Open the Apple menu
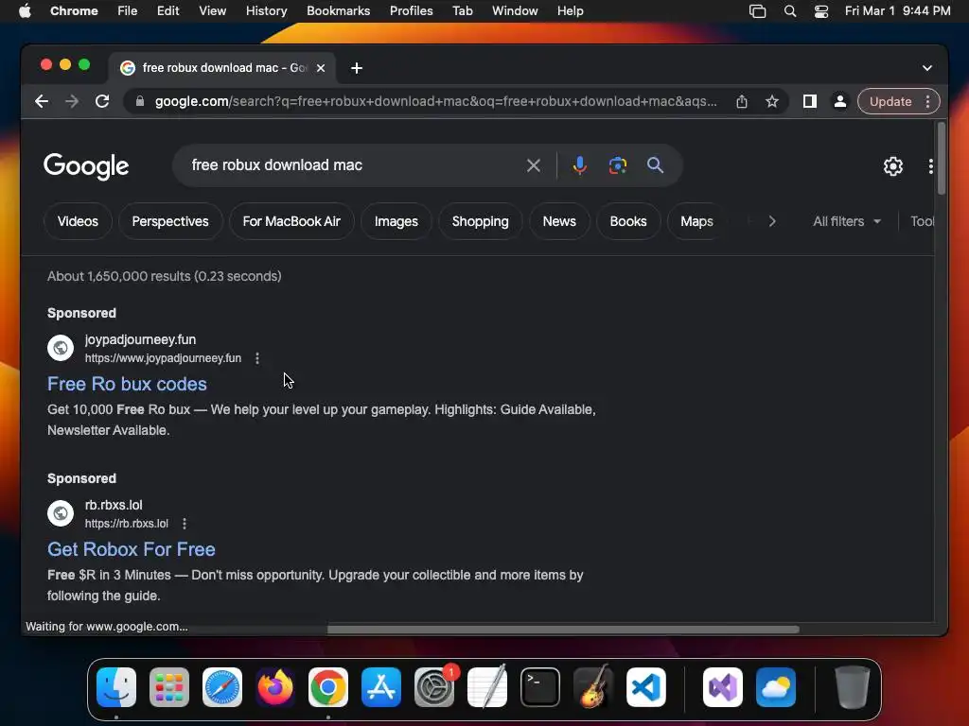 click(x=25, y=11)
